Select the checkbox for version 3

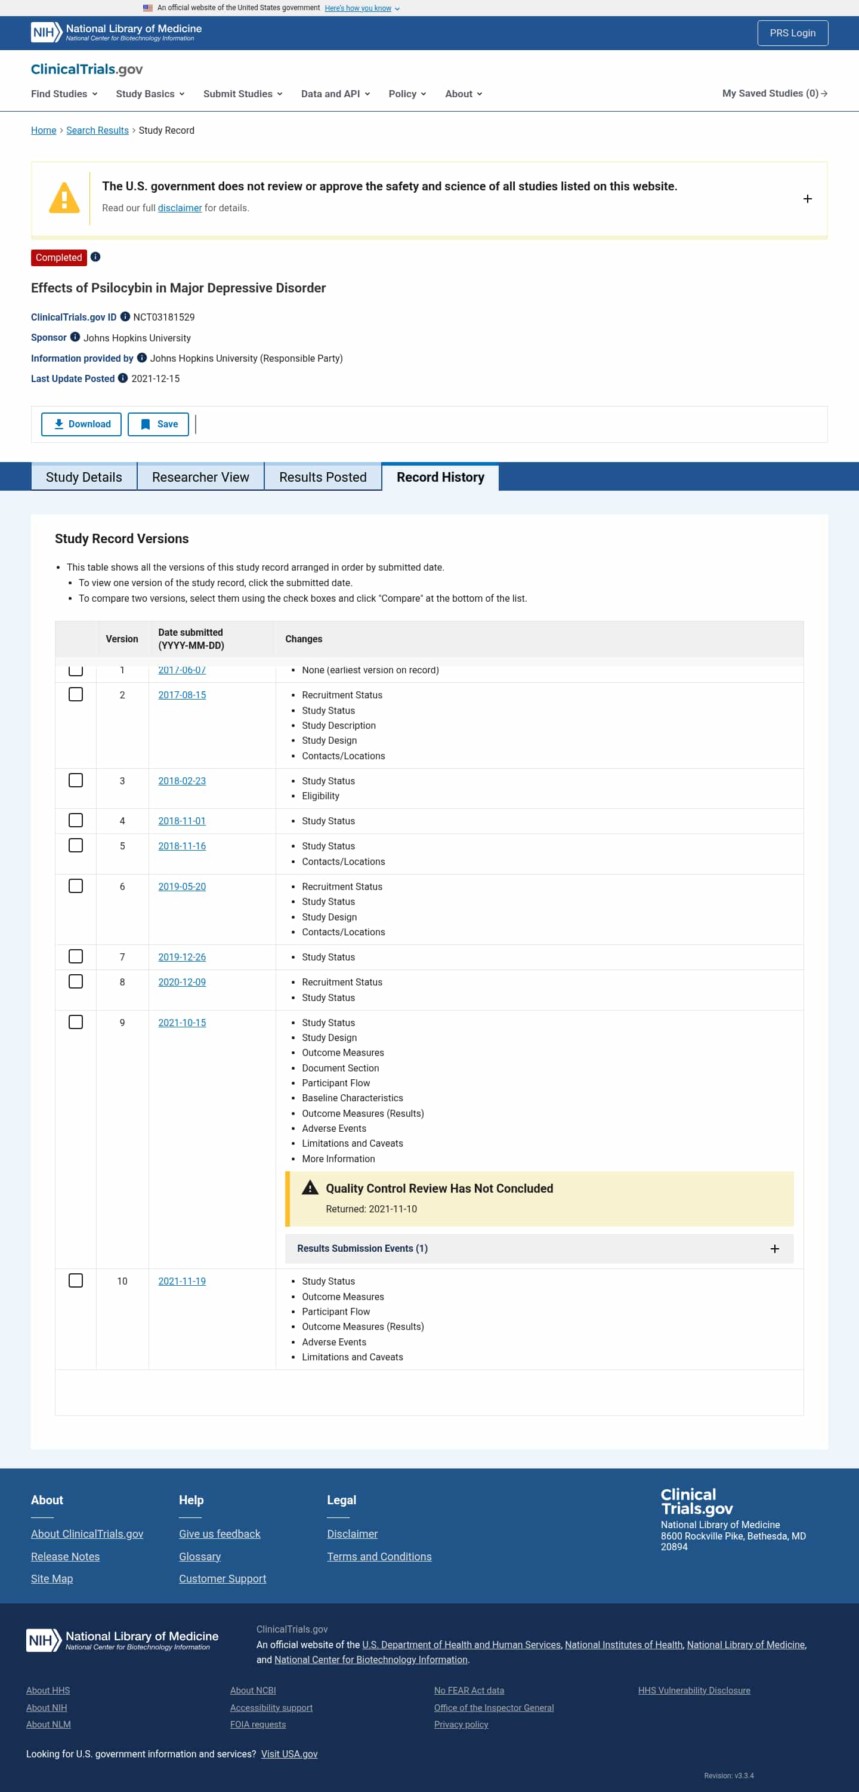pyautogui.click(x=76, y=780)
